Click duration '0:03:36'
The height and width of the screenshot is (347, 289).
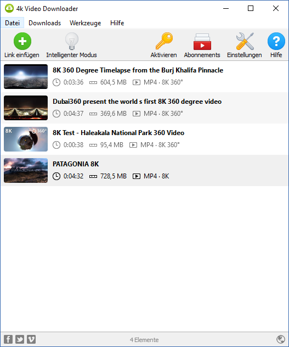73,82
